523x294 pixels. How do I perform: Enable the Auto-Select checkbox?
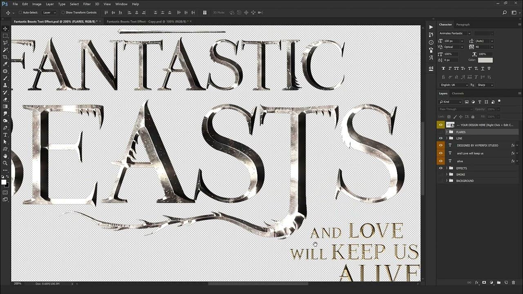[20, 13]
